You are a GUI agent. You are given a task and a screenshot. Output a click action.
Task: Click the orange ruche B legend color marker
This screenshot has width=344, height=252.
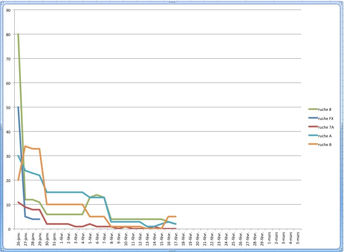click(x=312, y=144)
